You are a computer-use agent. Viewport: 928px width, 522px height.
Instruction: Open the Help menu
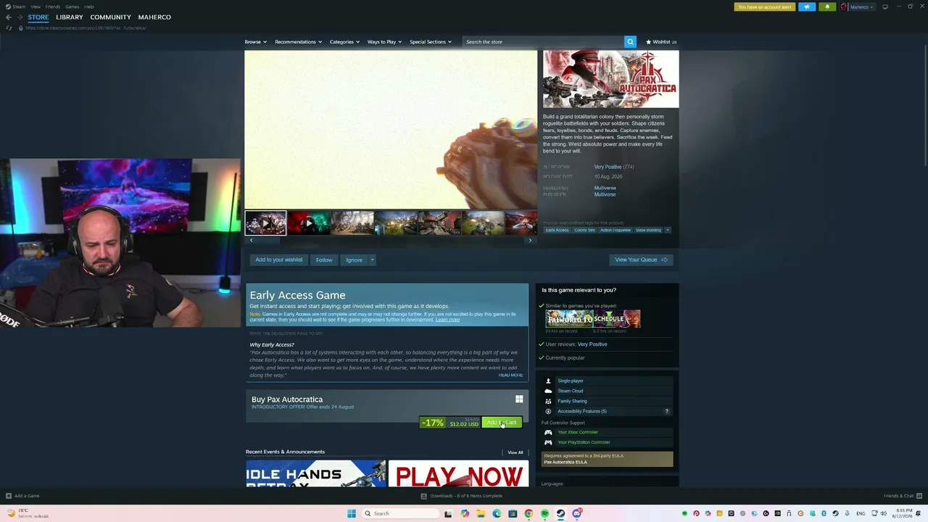pos(88,7)
